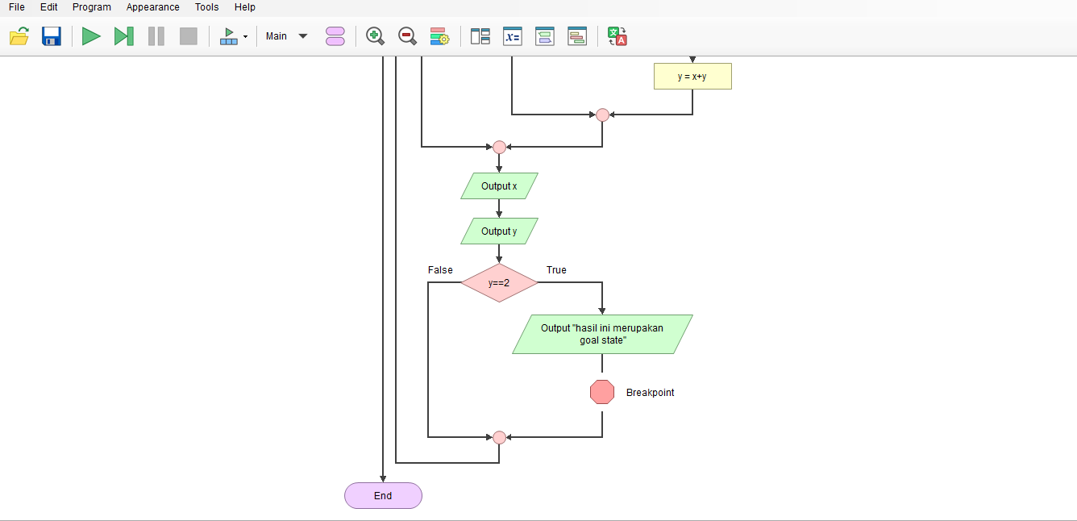Click the connector node below y = x+y
This screenshot has height=521, width=1077.
click(602, 115)
